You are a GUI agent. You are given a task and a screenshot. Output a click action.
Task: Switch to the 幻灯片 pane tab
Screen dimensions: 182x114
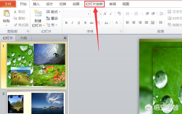click(8, 38)
